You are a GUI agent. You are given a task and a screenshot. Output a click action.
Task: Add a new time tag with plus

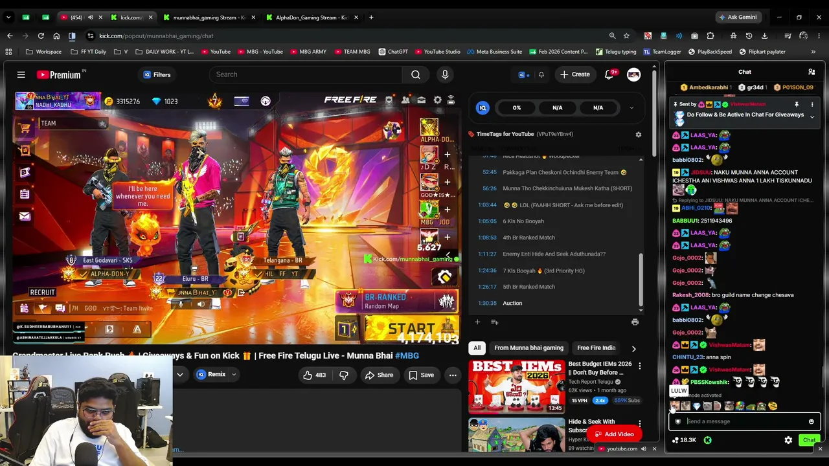click(477, 322)
